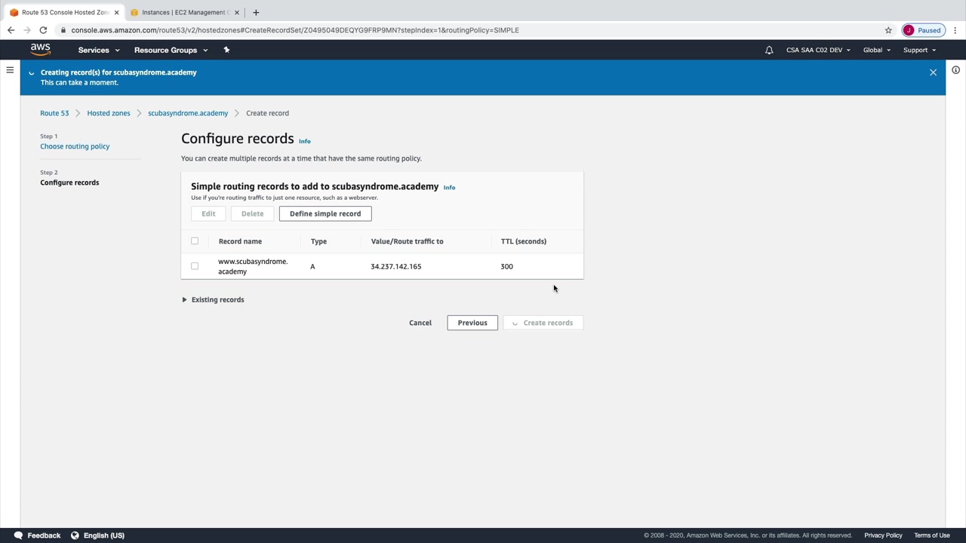Click the pin shortcuts icon in AWS header
Viewport: 966px width, 543px height.
226,50
